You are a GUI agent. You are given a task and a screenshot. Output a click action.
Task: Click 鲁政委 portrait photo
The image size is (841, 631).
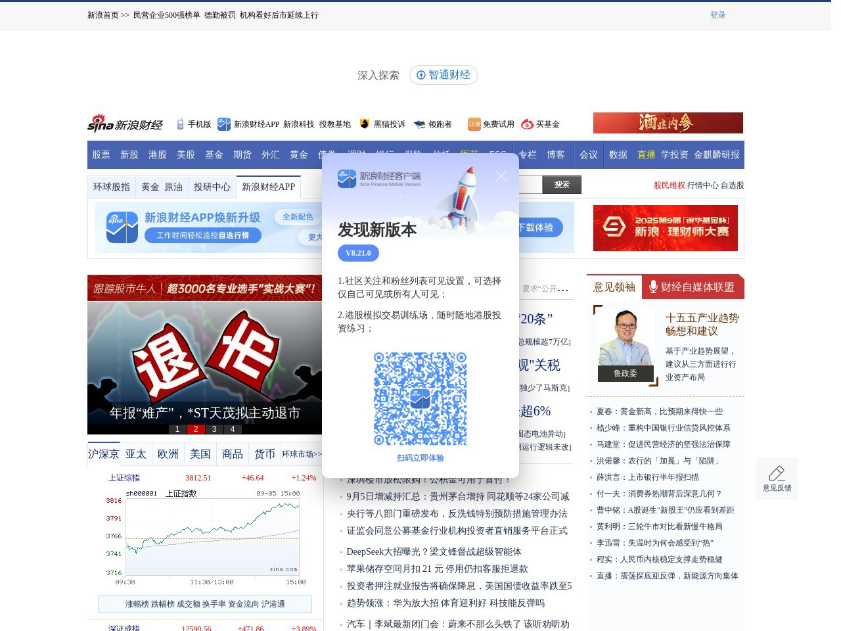(625, 344)
